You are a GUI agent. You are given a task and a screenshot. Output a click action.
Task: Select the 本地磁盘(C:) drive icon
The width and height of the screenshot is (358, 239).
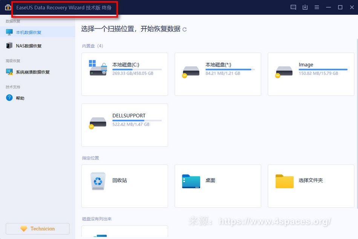click(x=98, y=68)
